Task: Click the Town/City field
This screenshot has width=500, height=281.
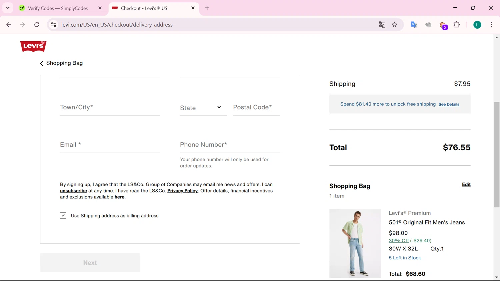Action: tap(110, 108)
